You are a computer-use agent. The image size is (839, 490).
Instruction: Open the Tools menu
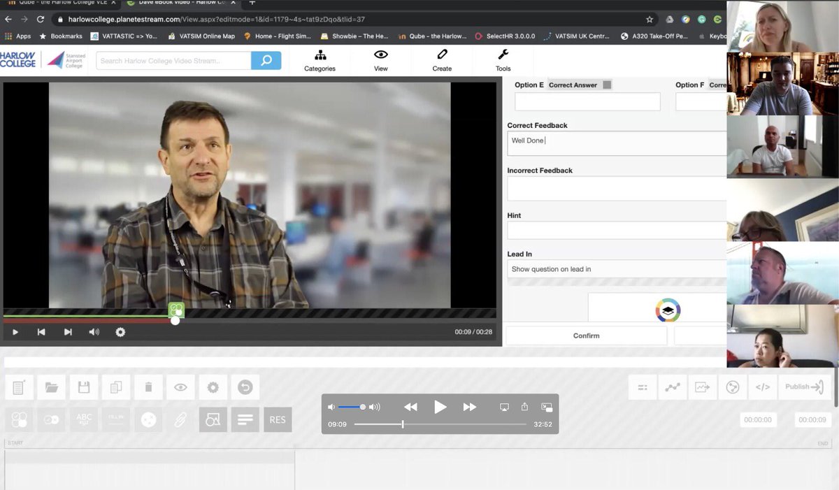pos(503,61)
